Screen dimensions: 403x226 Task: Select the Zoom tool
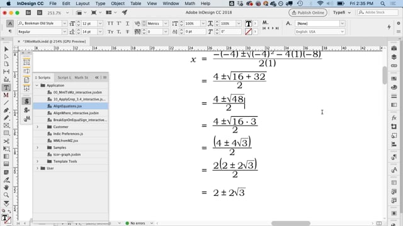pyautogui.click(x=6, y=195)
